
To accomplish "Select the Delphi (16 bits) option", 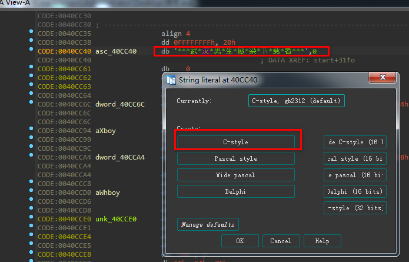I will tap(355, 191).
